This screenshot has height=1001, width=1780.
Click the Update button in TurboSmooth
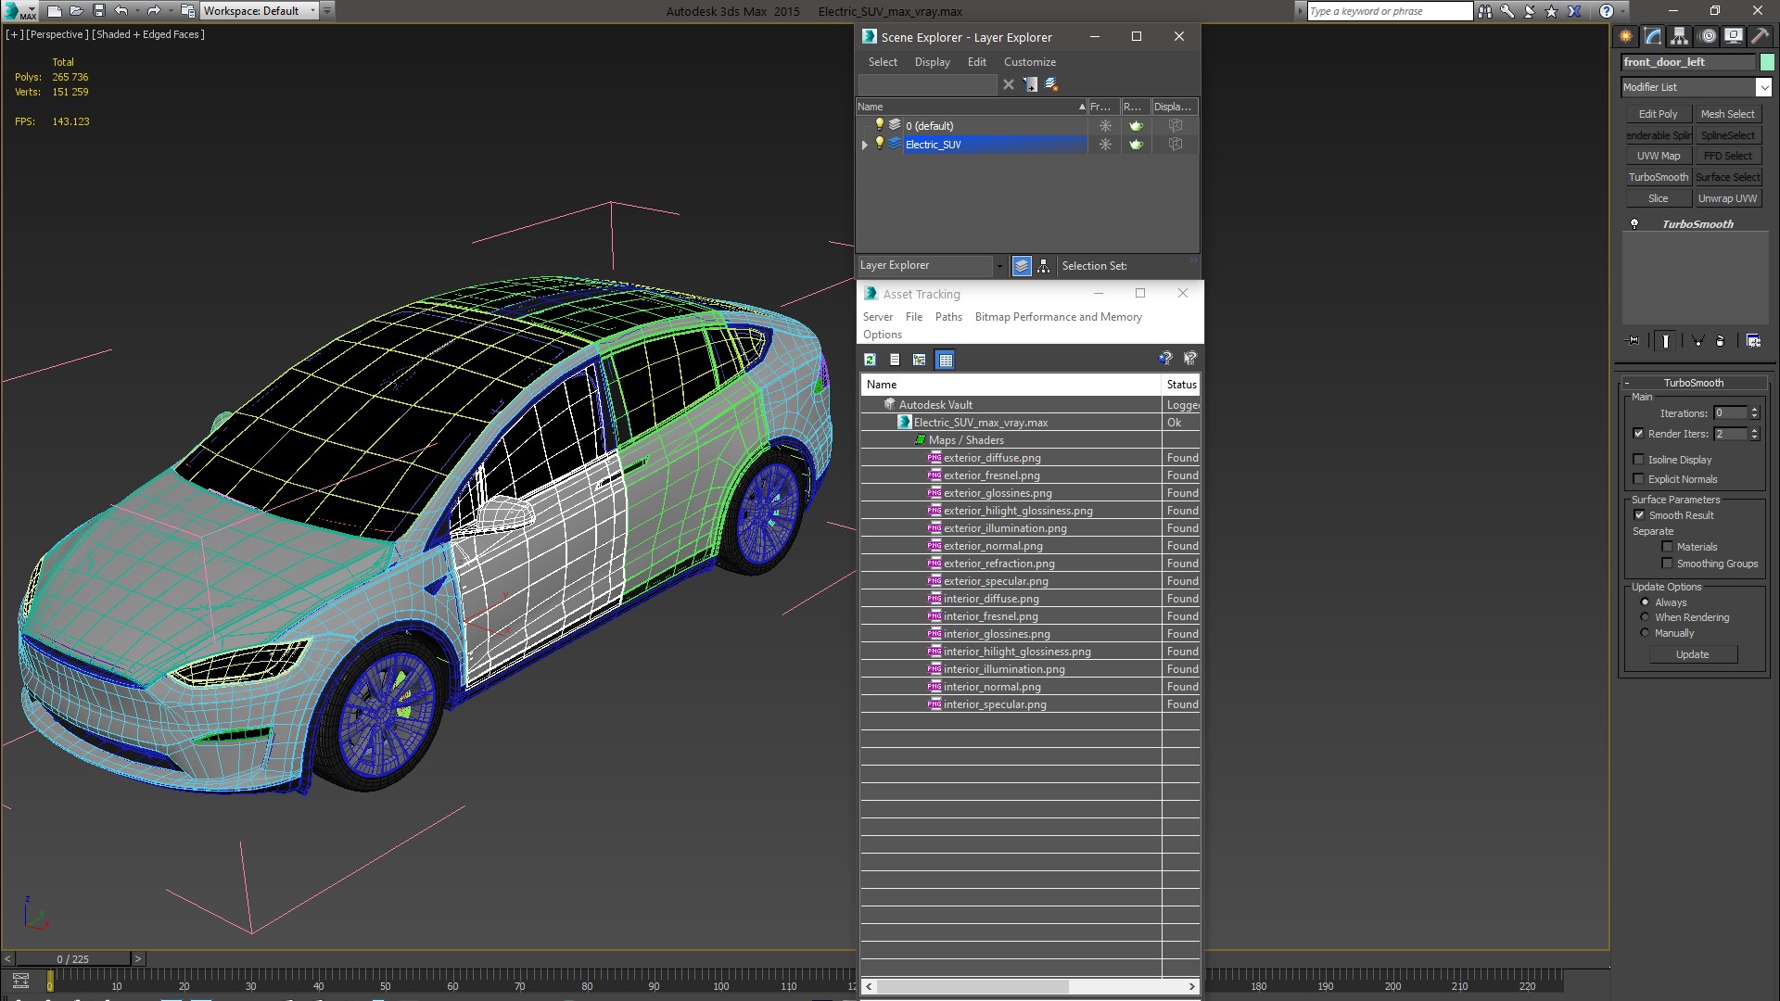[x=1693, y=653]
